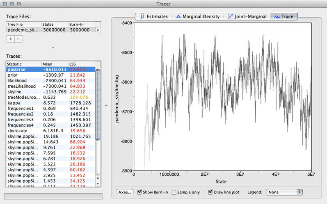Screen dimensions: 327x204
Task: Click the traces list vertical scrollbar thumb
Action: pos(98,105)
